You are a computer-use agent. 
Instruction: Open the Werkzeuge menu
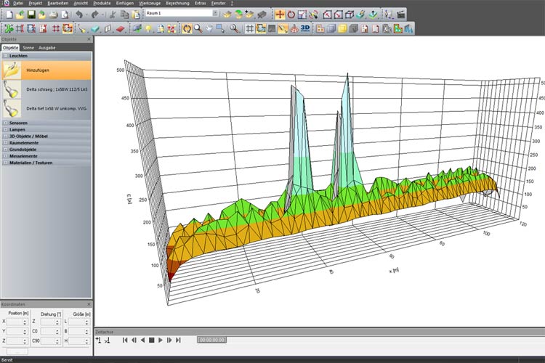click(150, 3)
